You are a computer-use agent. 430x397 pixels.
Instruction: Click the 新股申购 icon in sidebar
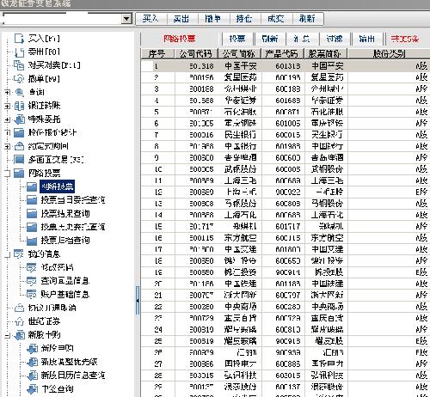[x=19, y=334]
